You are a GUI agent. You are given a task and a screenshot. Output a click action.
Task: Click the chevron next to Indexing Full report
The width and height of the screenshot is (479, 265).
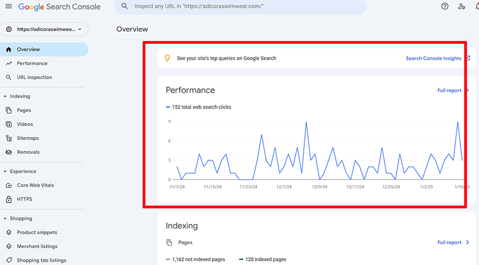click(x=467, y=242)
